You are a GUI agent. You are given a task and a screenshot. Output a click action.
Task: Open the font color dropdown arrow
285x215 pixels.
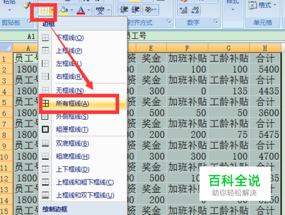tap(88, 10)
